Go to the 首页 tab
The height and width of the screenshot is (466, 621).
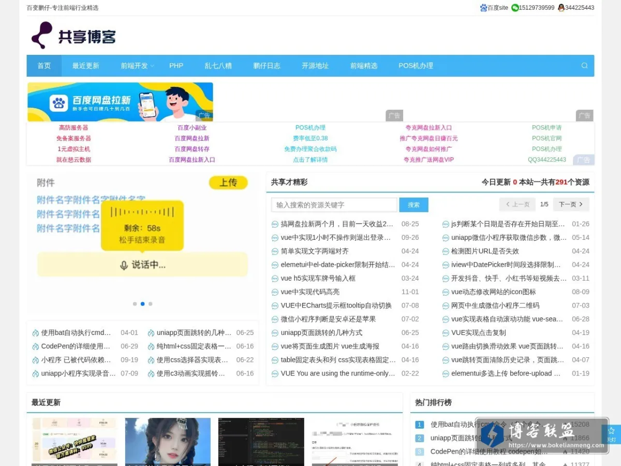click(44, 66)
